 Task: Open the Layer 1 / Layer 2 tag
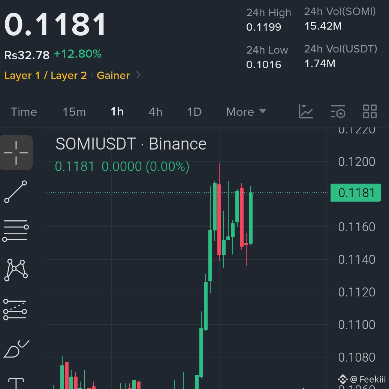tap(46, 75)
